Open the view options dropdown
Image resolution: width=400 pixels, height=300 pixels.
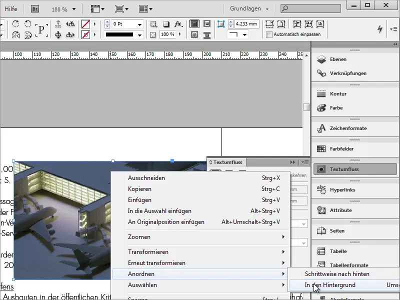click(97, 9)
